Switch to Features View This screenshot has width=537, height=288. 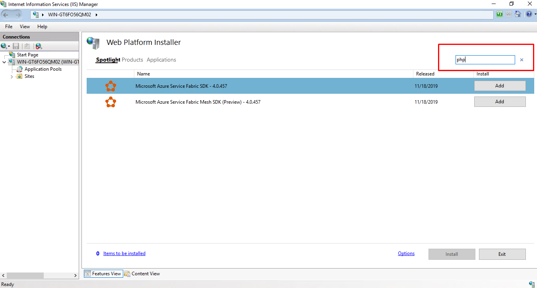[103, 274]
